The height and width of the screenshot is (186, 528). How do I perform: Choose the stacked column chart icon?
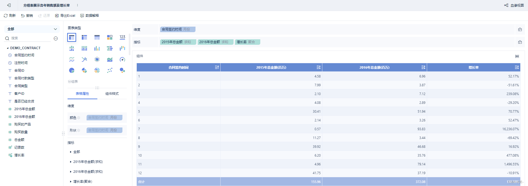pyautogui.click(x=84, y=48)
